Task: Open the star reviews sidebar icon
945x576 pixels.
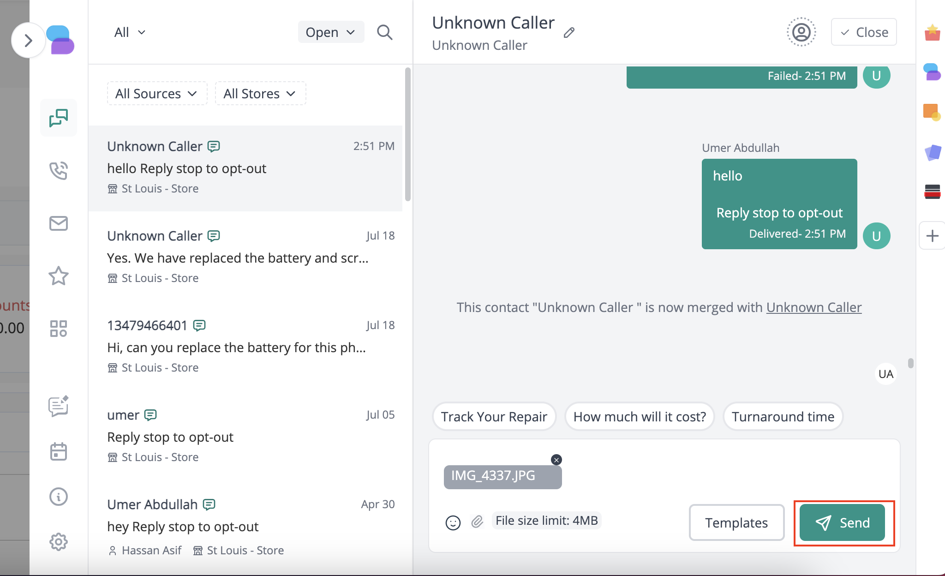Action: pos(59,276)
